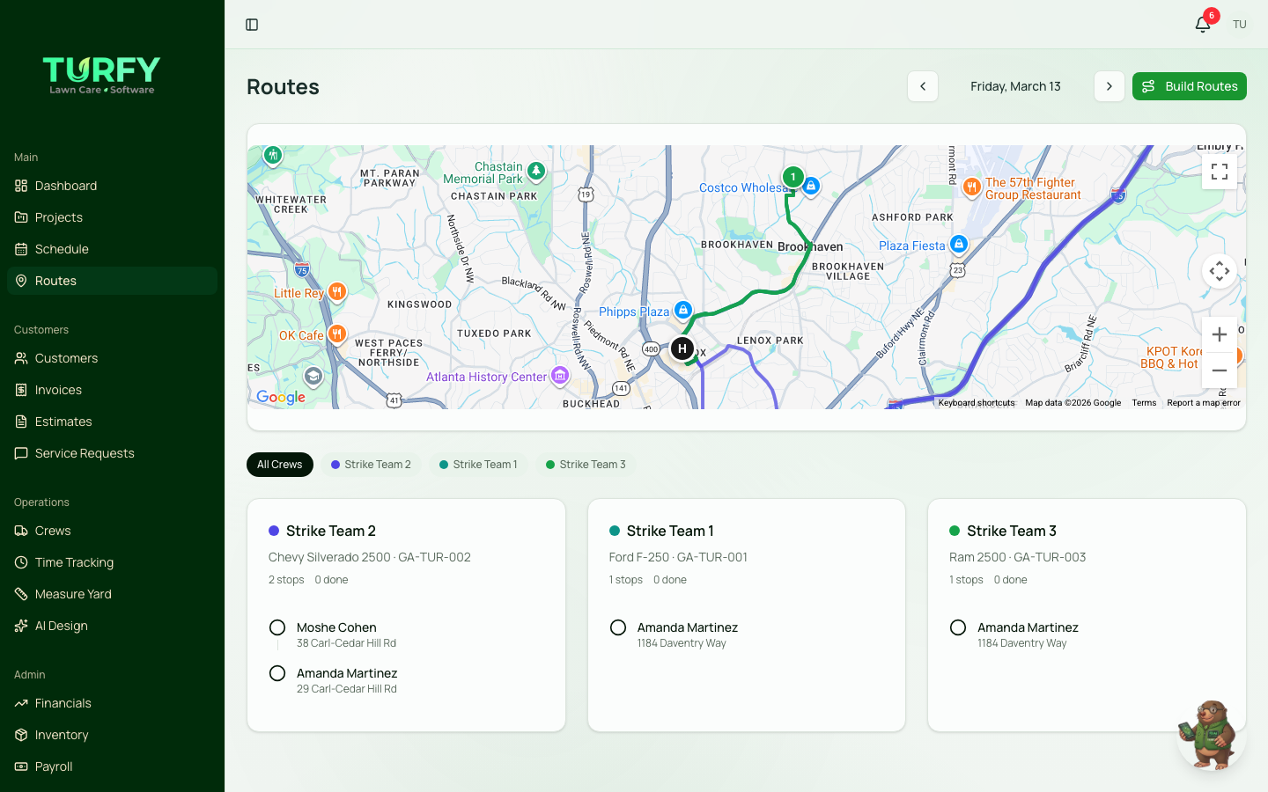
Task: Click Keyboard shortcuts on the map
Action: (977, 403)
